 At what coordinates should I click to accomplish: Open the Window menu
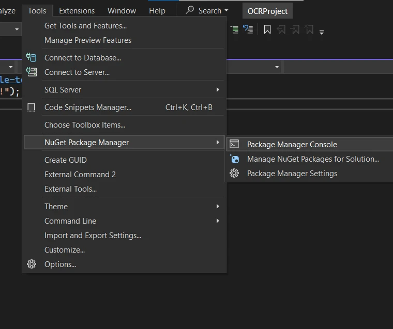point(122,11)
